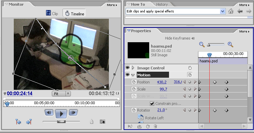This screenshot has width=254, height=133.
Task: Toggle Rotation animation stopwatch
Action: (x=134, y=110)
